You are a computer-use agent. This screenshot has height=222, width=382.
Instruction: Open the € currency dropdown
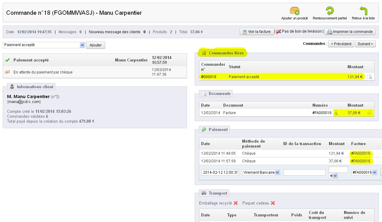[x=333, y=176]
